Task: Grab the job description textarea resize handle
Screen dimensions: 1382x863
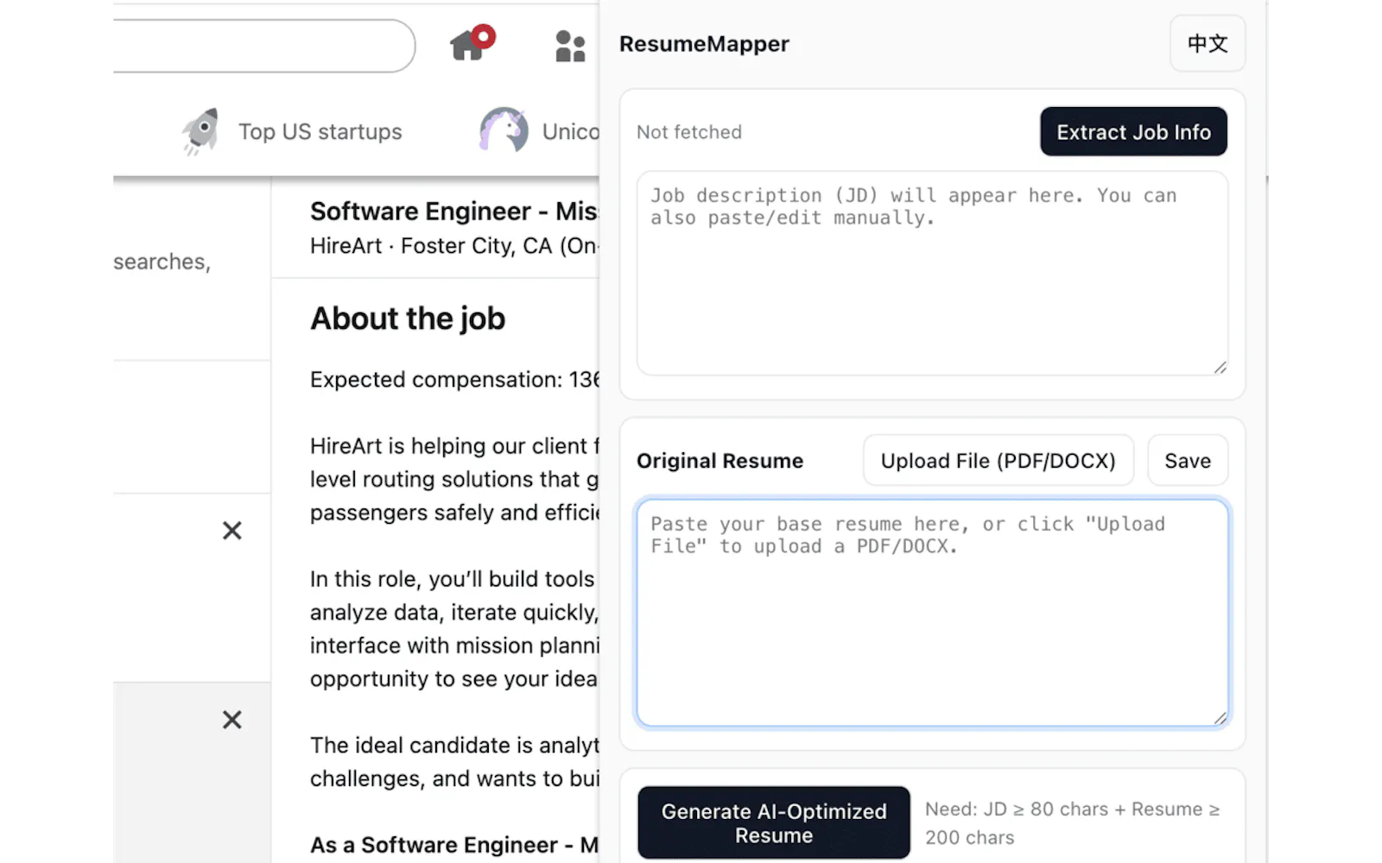Action: [1220, 368]
